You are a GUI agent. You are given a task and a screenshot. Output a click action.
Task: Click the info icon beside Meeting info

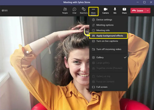[x=93, y=30]
